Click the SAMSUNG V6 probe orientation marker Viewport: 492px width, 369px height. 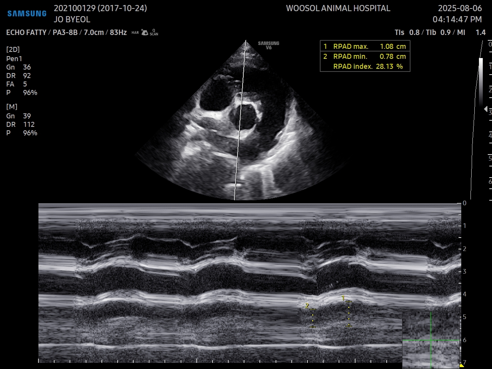click(269, 45)
